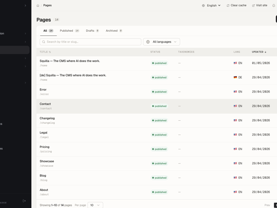Click the Prev pagination button

267,205
